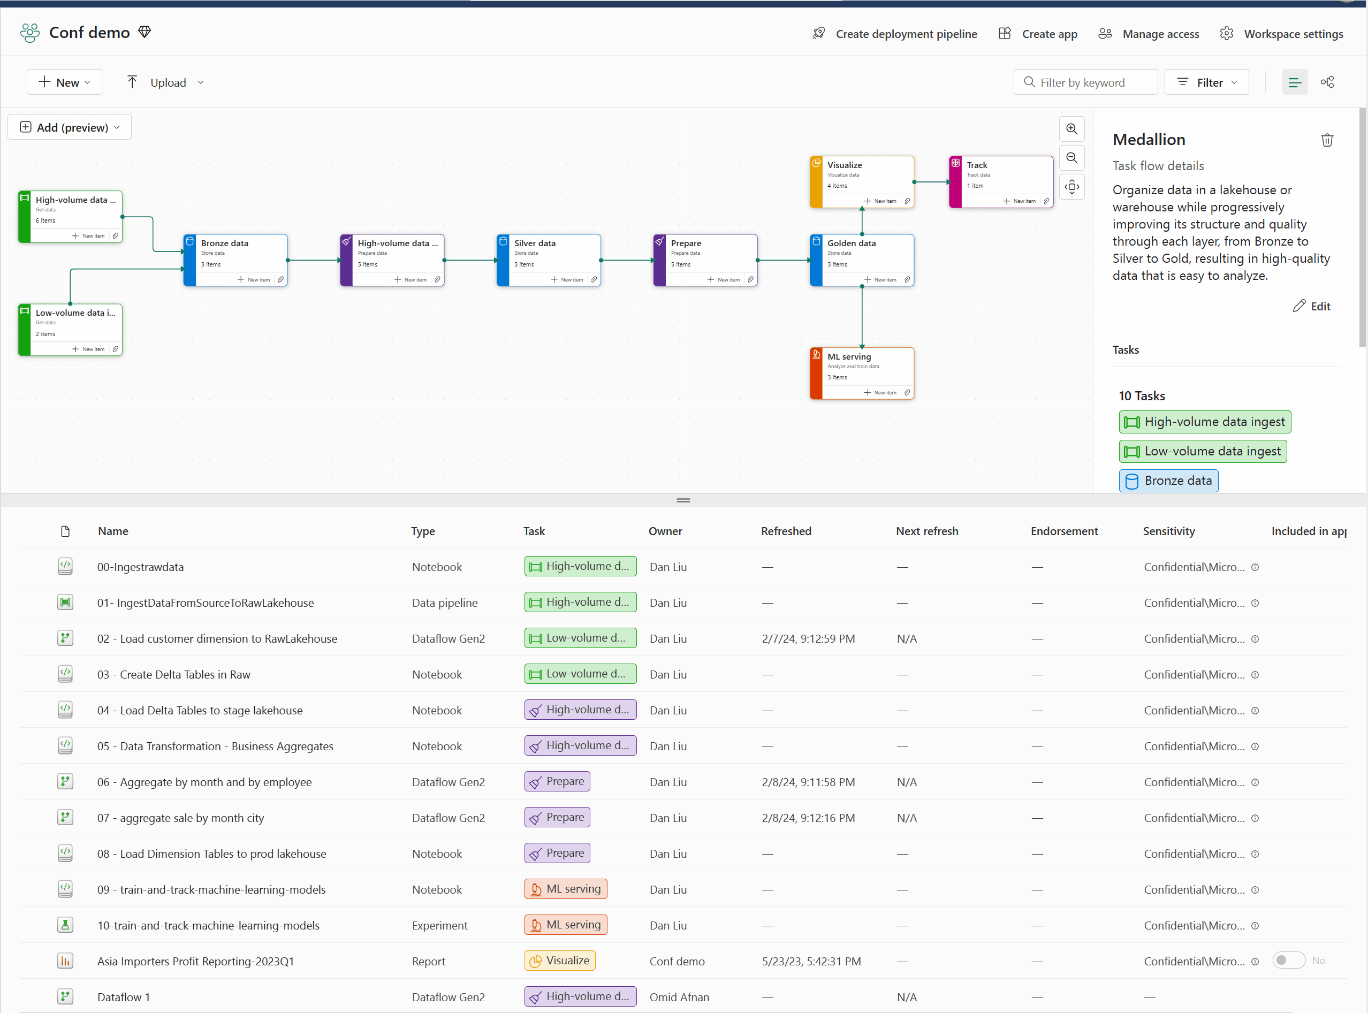
Task: Click dataflow icon of 02 - Load customer dimension row
Action: [x=65, y=638]
